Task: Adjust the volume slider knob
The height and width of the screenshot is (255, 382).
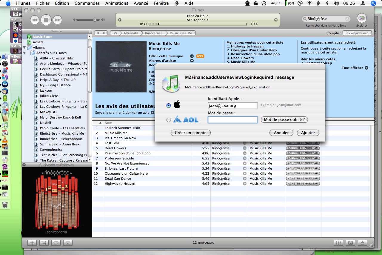Action: click(x=95, y=20)
